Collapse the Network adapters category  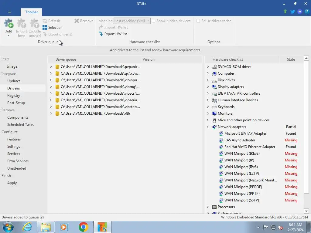[208, 127]
